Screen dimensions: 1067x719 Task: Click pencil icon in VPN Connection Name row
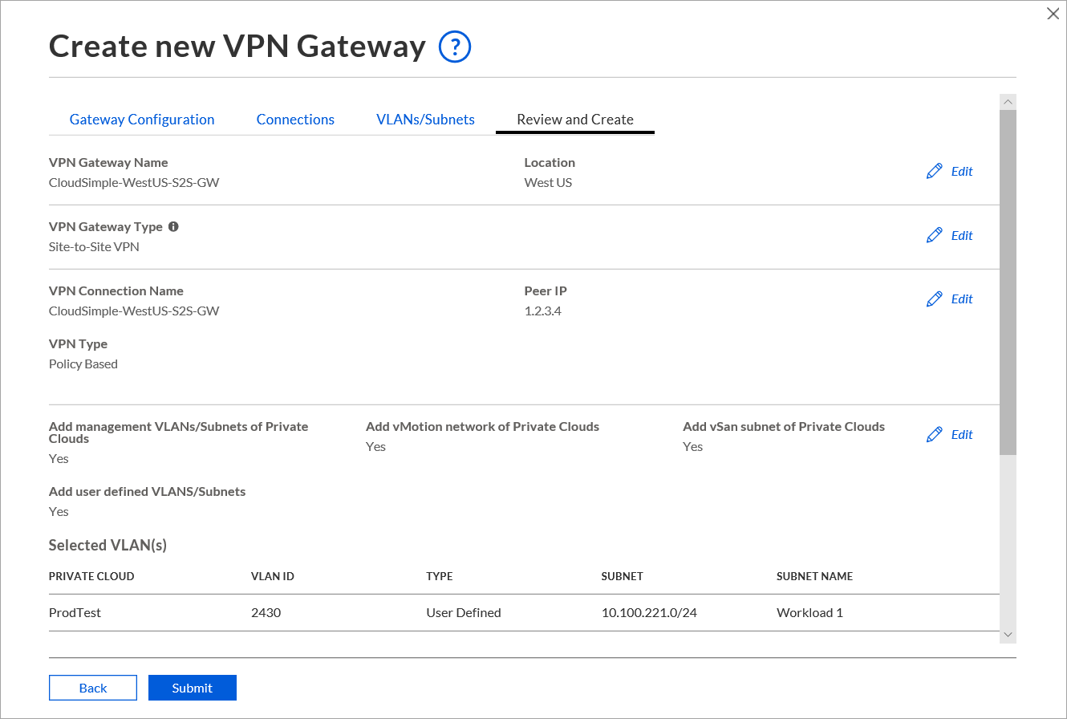click(x=934, y=299)
